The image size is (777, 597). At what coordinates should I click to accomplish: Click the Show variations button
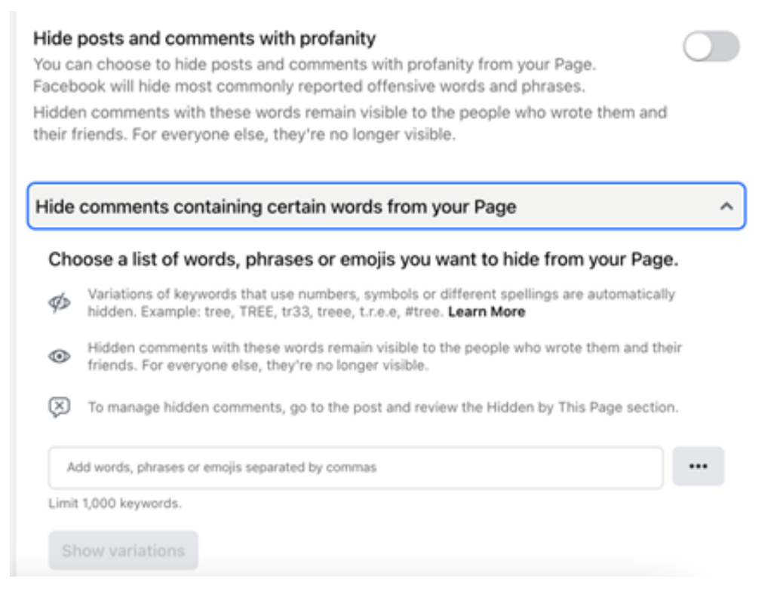click(124, 550)
